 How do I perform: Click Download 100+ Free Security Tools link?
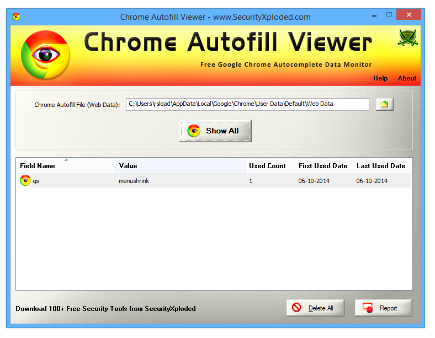click(105, 309)
